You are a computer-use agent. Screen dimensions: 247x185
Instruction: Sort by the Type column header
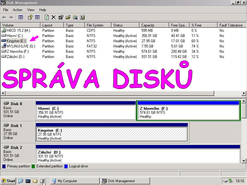point(74,25)
